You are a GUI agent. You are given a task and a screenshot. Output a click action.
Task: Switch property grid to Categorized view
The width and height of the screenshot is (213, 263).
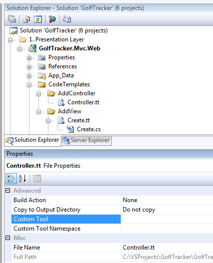pos(11,179)
